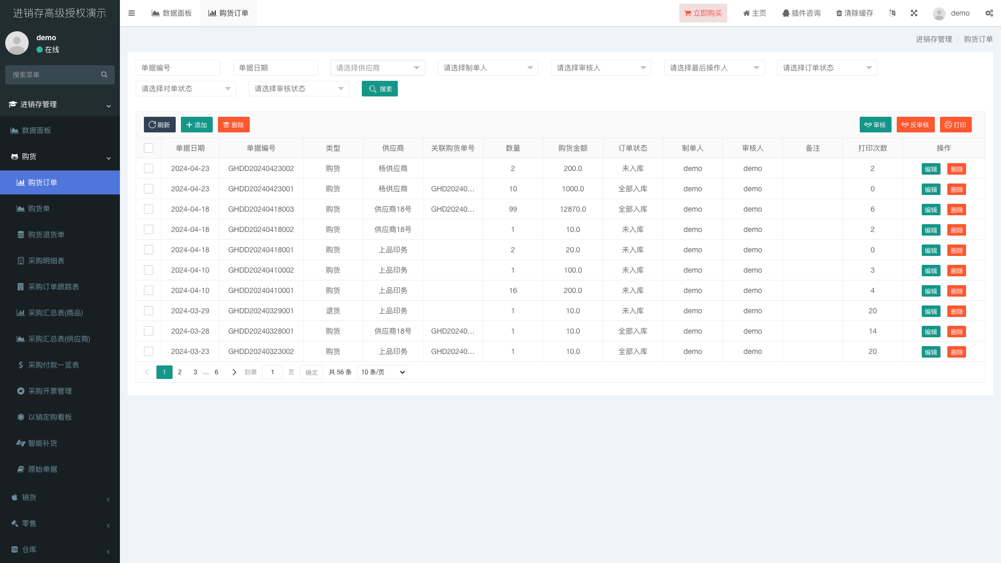Check the row GHDD20240423002 checkbox
The image size is (1001, 563).
pyautogui.click(x=149, y=168)
